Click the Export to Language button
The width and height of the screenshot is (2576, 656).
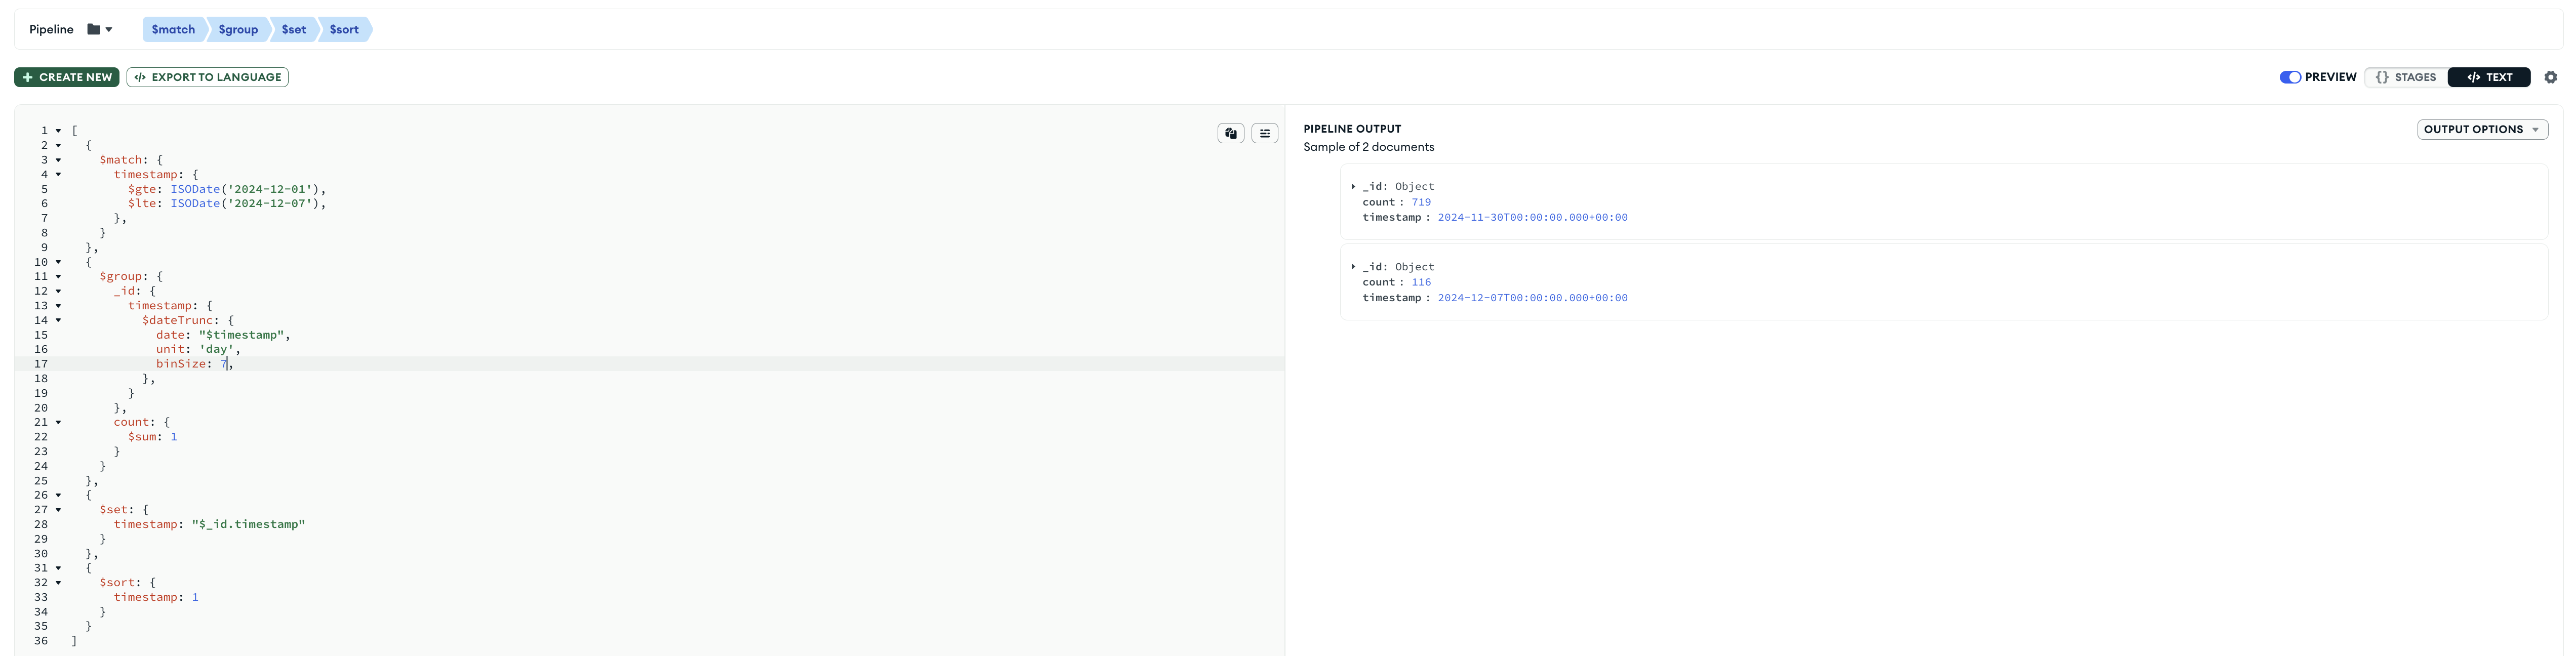coord(207,77)
